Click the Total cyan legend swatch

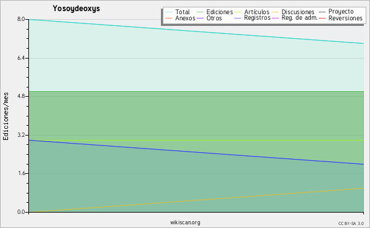tap(169, 12)
